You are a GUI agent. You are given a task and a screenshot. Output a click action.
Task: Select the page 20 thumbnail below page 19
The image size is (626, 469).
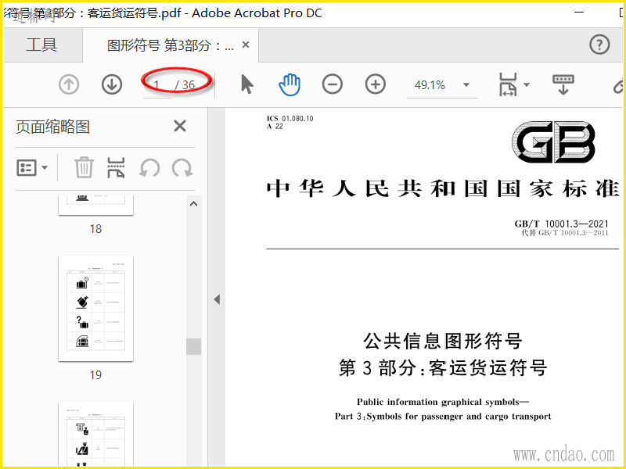95,435
